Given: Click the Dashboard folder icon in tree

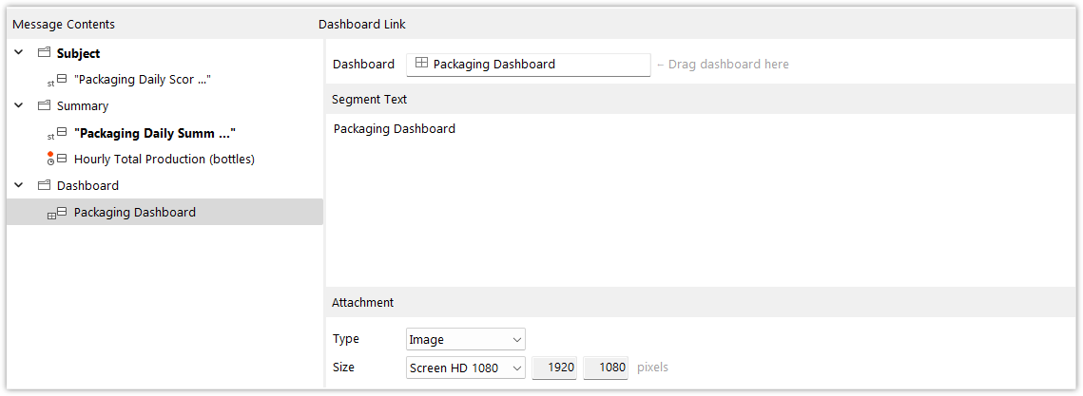Looking at the screenshot, I should click(x=44, y=185).
